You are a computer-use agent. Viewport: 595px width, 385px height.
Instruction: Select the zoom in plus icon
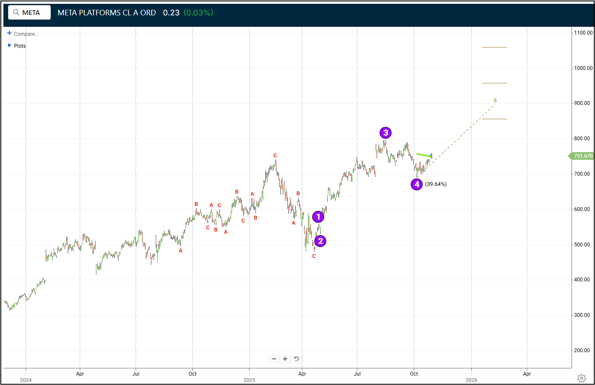point(285,359)
